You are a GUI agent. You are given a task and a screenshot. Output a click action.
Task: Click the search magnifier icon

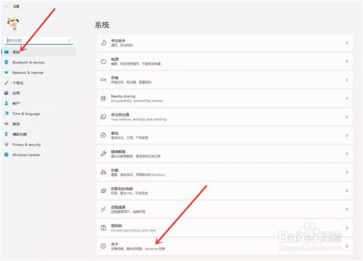[69, 40]
